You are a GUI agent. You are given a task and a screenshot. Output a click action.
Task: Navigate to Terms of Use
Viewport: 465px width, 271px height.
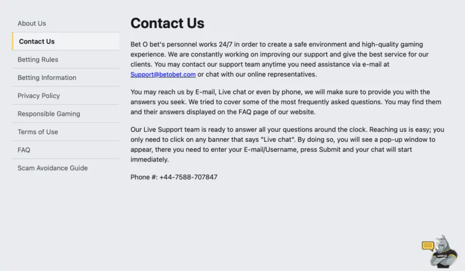click(65, 132)
